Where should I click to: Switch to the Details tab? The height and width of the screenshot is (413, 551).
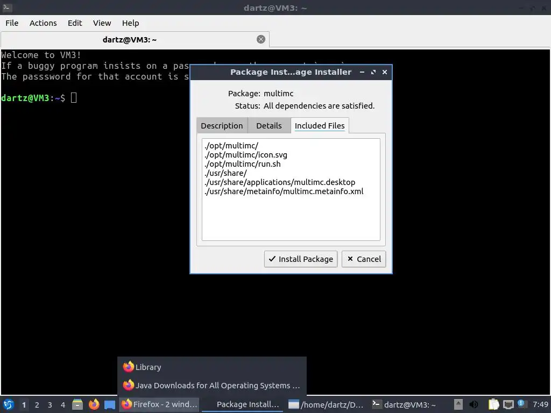coord(269,126)
